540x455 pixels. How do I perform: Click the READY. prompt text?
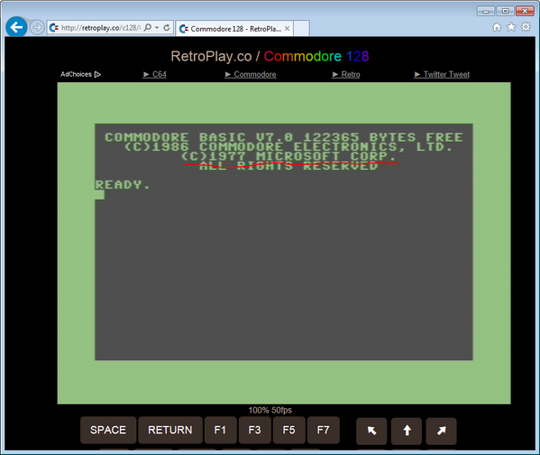click(x=123, y=184)
